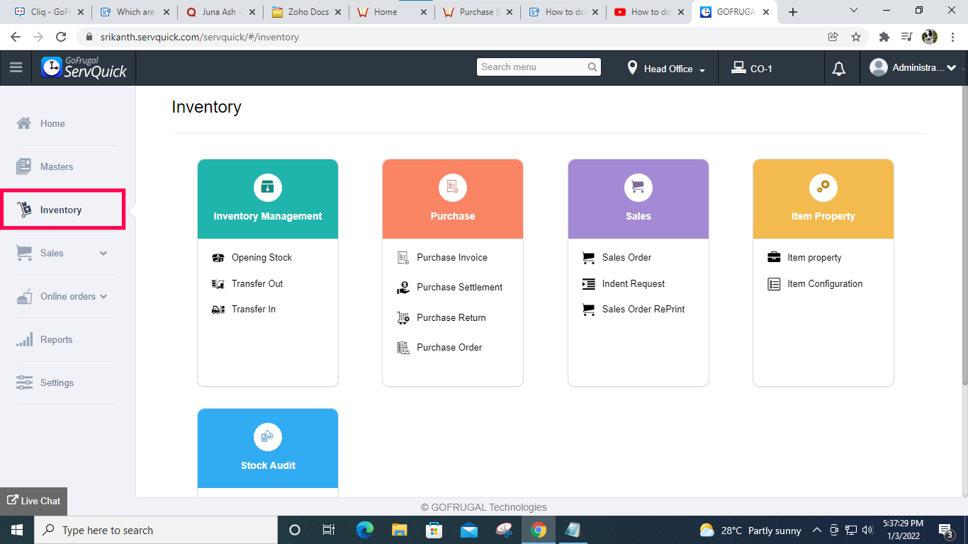Open the Opening Stock link

(x=261, y=258)
